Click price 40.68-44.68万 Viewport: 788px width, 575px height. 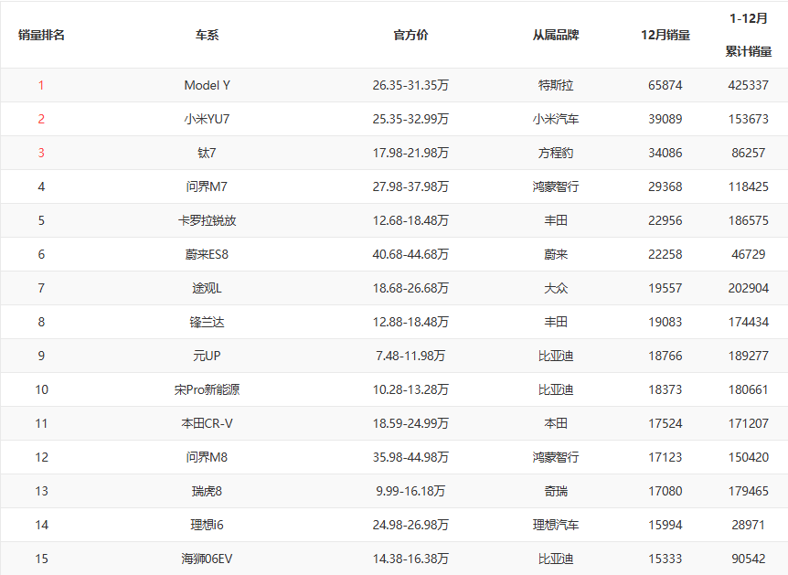410,254
